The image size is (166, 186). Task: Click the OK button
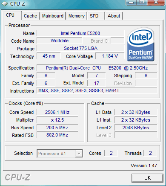pos(147,178)
